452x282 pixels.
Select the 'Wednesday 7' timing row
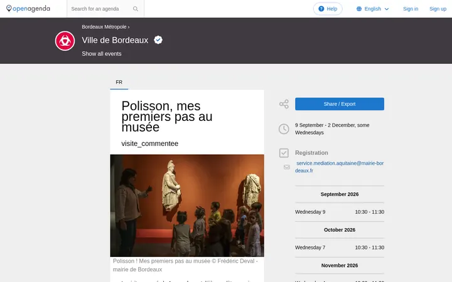pos(339,248)
